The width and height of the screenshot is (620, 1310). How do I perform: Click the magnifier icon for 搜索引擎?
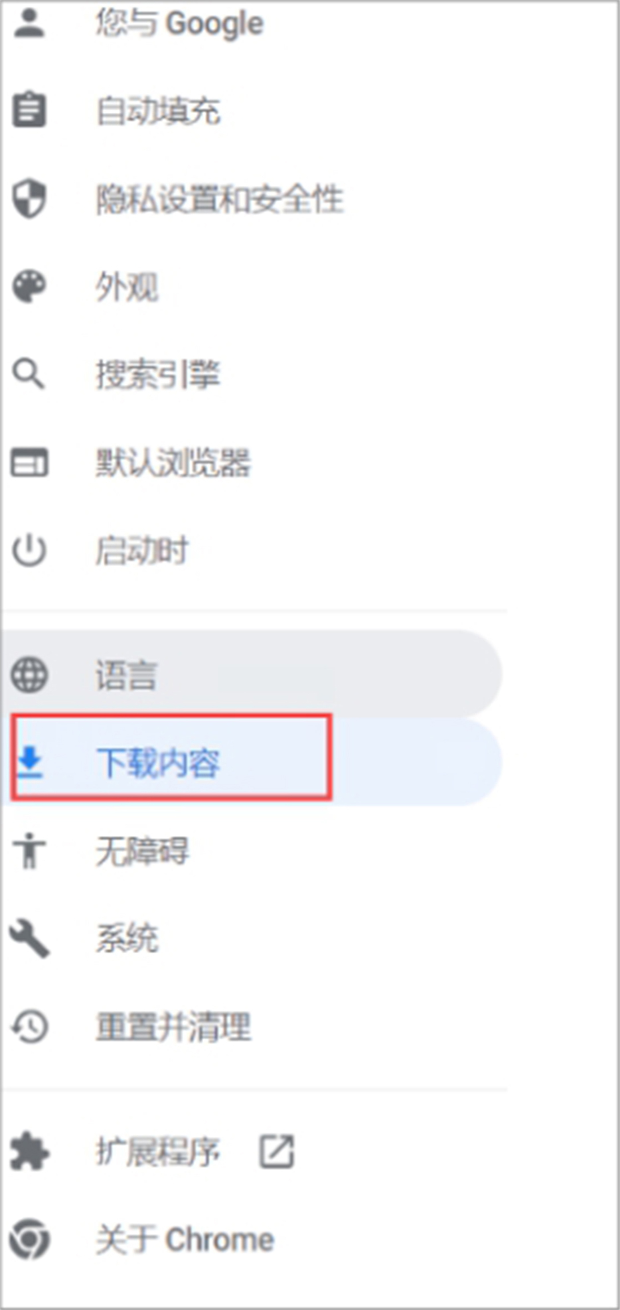pos(29,374)
